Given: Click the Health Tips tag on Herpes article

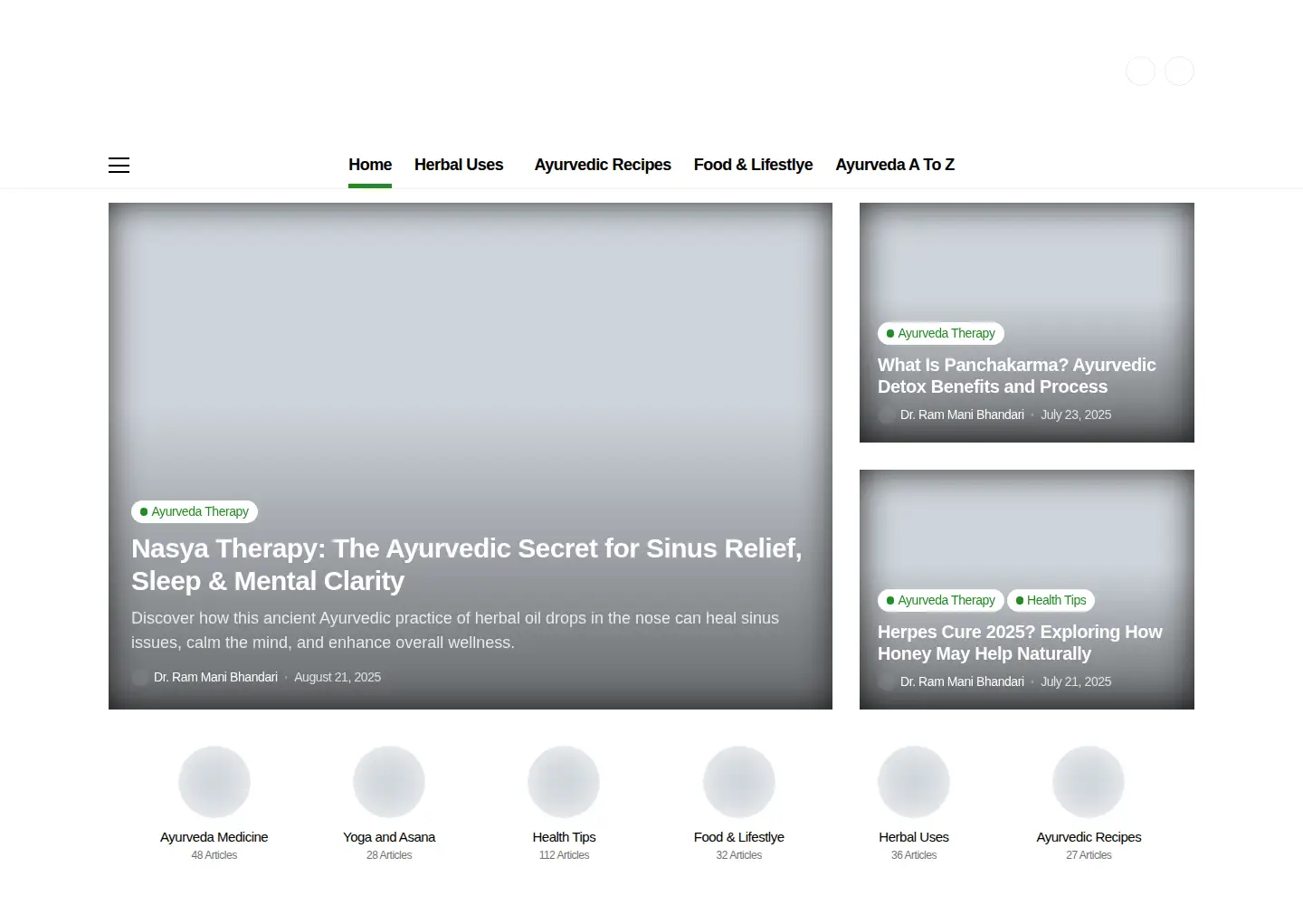Looking at the screenshot, I should tap(1051, 600).
